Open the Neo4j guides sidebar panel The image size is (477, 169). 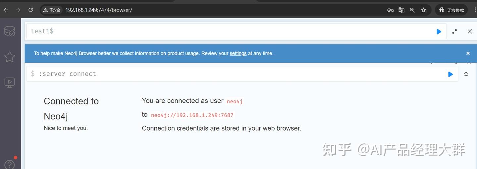point(10,82)
